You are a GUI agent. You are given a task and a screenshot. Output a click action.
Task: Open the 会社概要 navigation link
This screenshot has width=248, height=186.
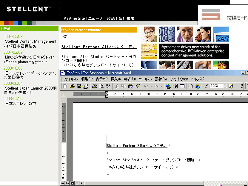coord(127,18)
